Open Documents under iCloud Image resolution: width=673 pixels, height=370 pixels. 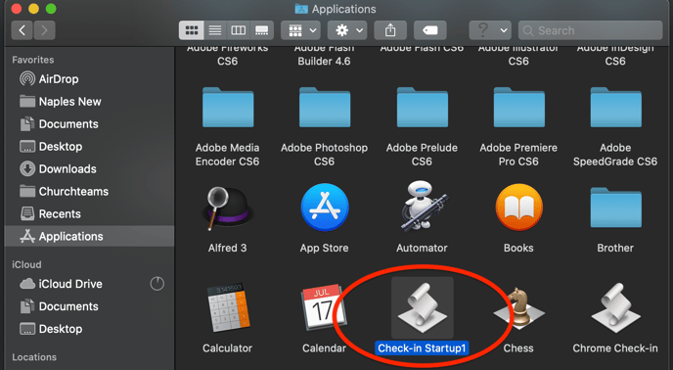[x=89, y=306]
